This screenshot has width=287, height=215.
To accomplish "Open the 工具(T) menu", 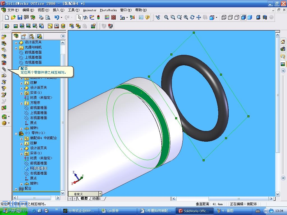I will (74, 10).
